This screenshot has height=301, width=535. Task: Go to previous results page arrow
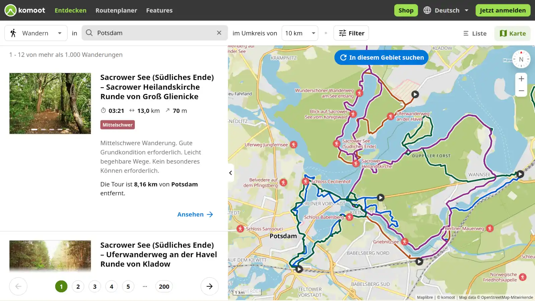(18, 286)
